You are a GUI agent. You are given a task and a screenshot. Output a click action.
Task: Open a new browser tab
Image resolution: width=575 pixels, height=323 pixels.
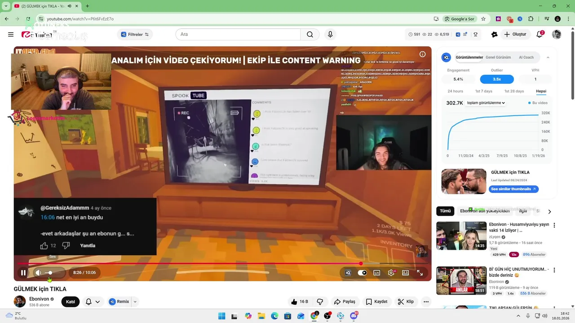pos(87,6)
